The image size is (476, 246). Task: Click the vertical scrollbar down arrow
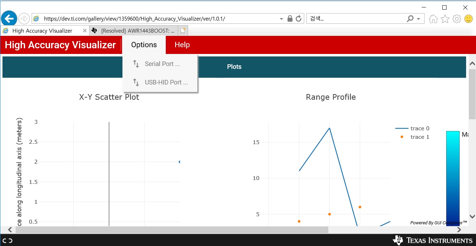click(472, 216)
